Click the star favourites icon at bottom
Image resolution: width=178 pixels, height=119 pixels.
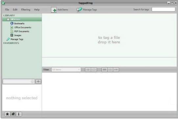(7, 114)
